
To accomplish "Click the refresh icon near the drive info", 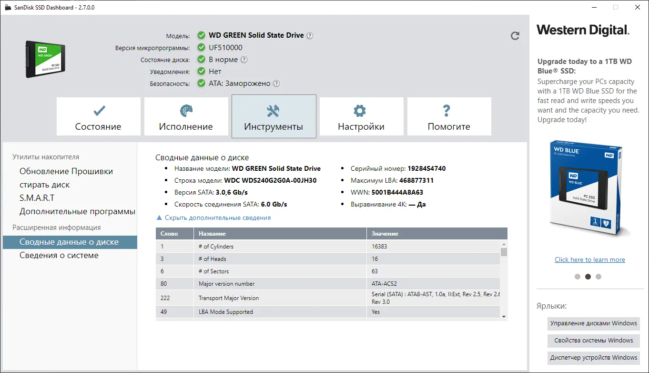I will pyautogui.click(x=515, y=36).
